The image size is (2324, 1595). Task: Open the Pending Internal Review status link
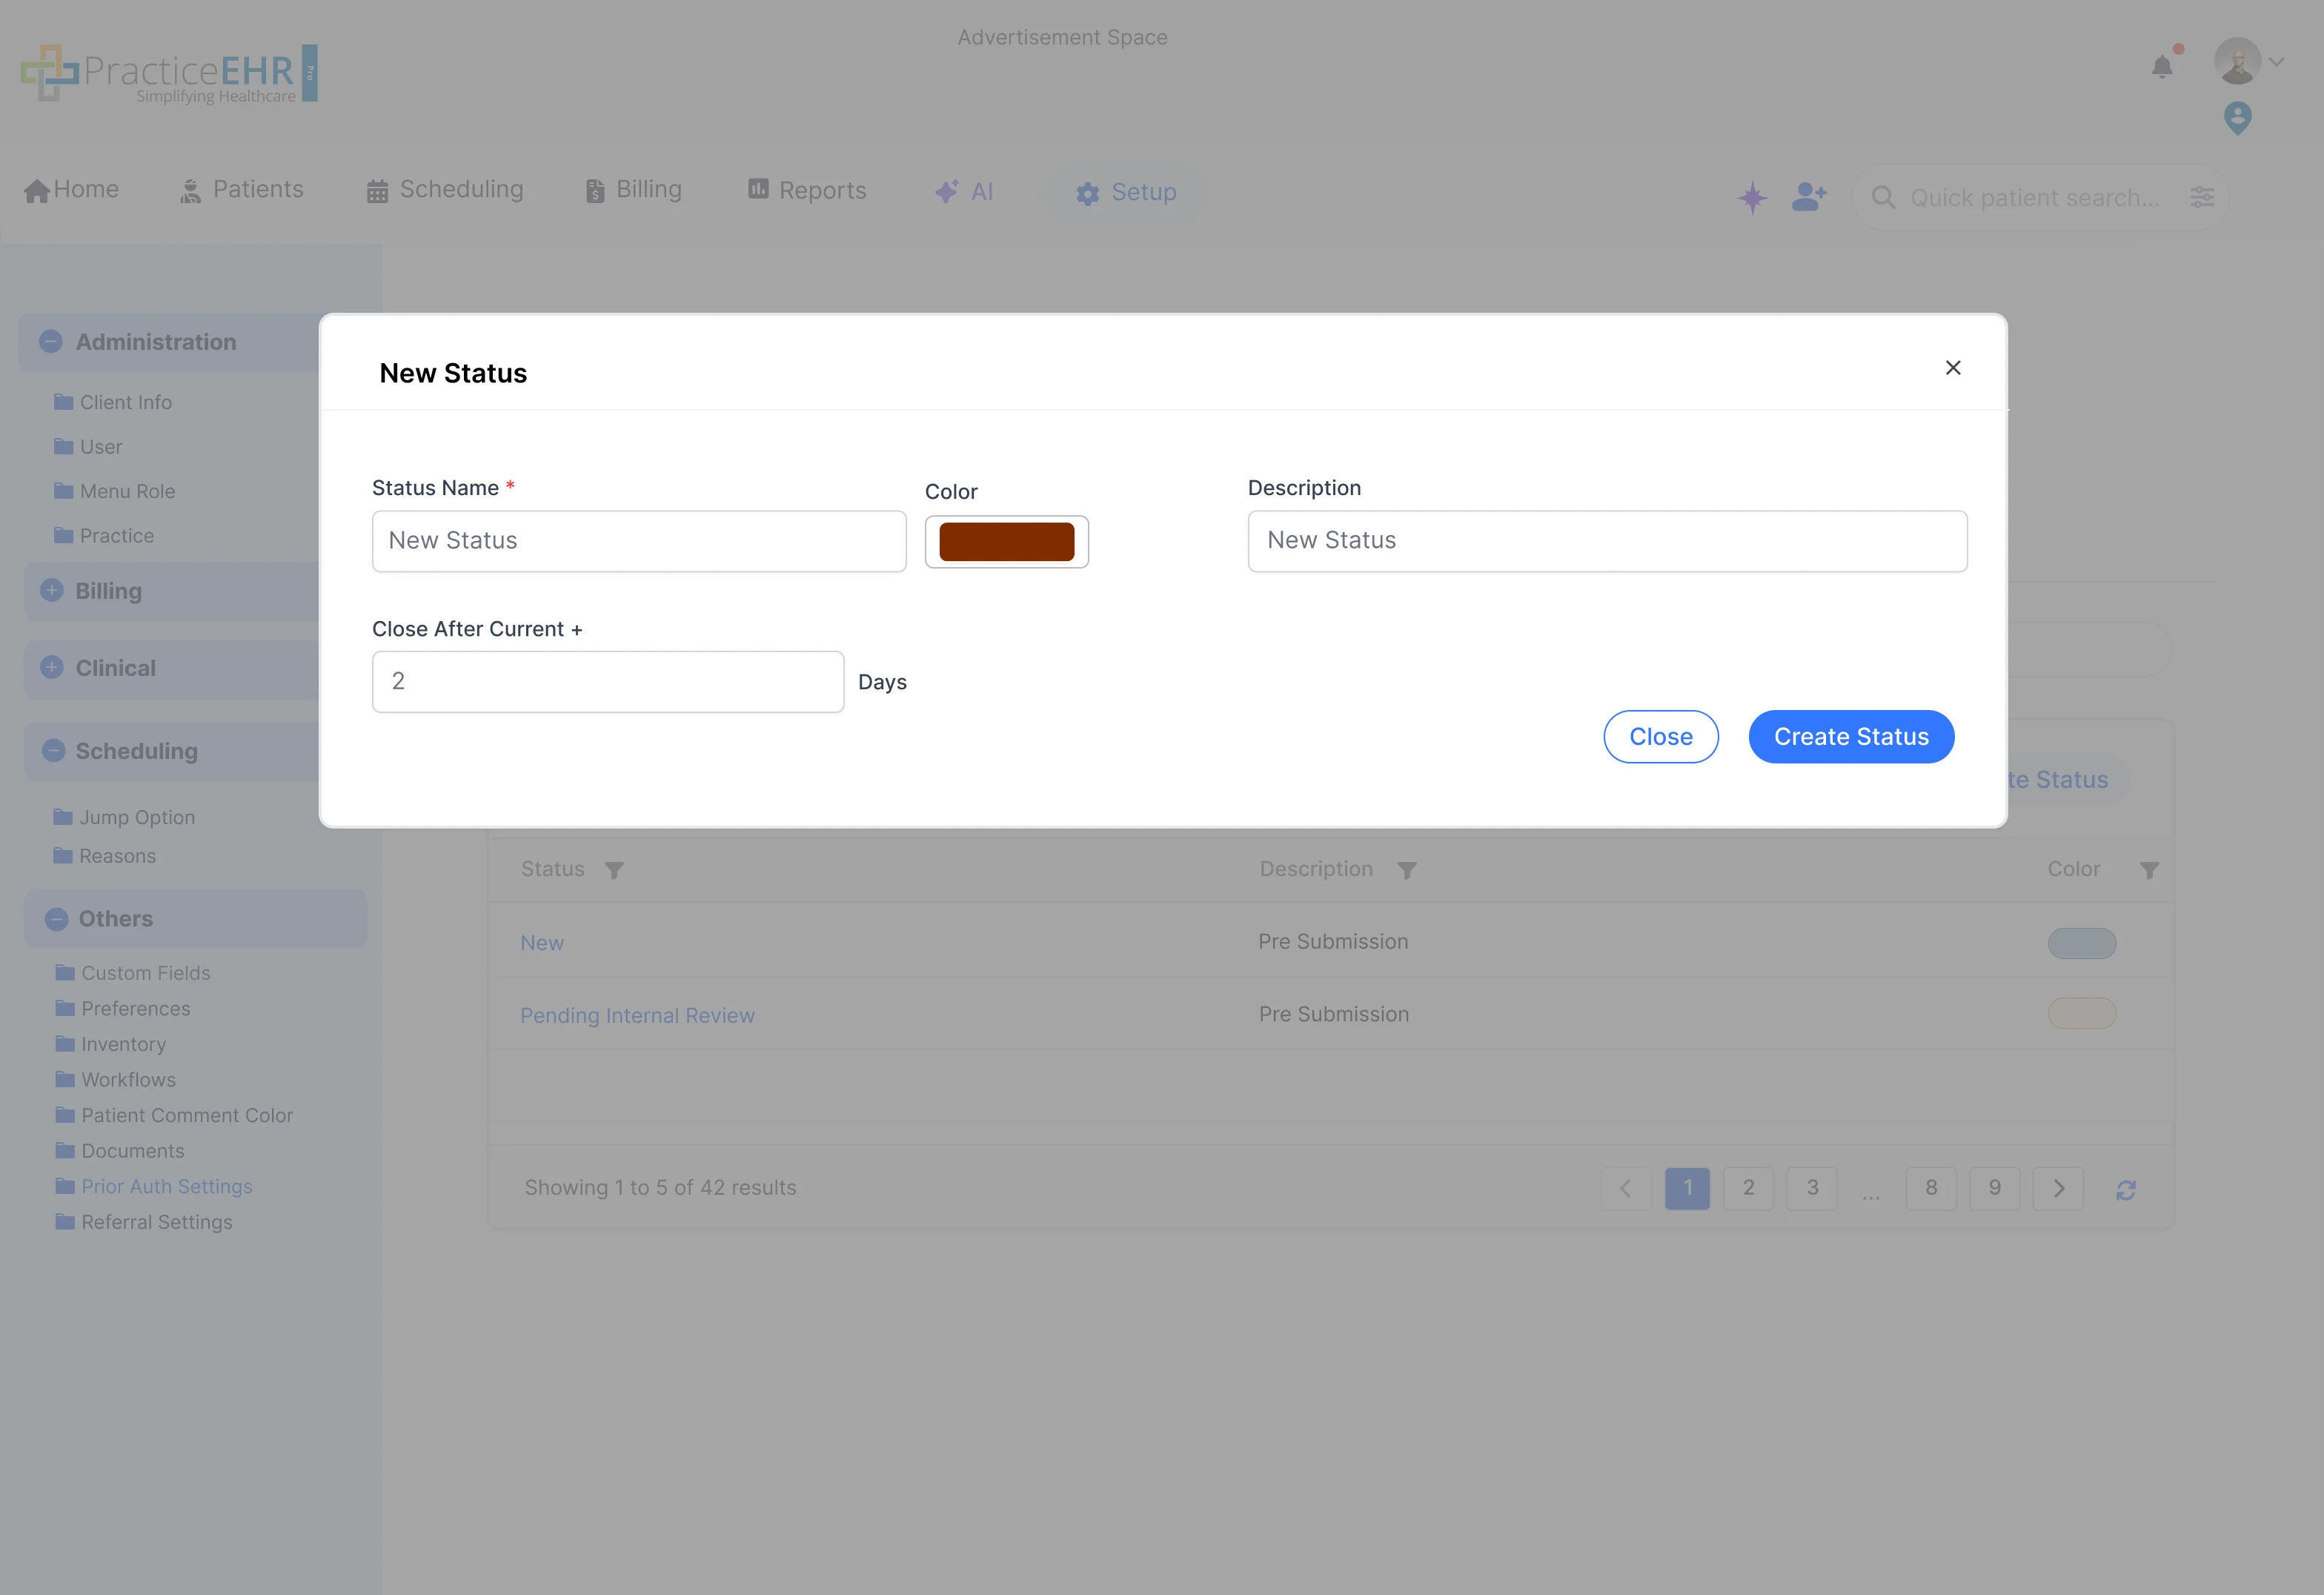[x=637, y=1015]
